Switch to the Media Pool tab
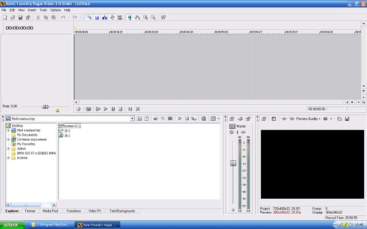The image size is (367, 229). click(x=51, y=211)
